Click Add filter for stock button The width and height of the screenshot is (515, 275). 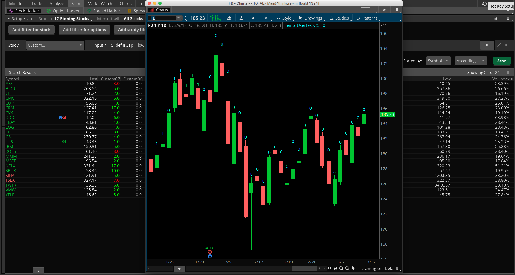pos(31,29)
